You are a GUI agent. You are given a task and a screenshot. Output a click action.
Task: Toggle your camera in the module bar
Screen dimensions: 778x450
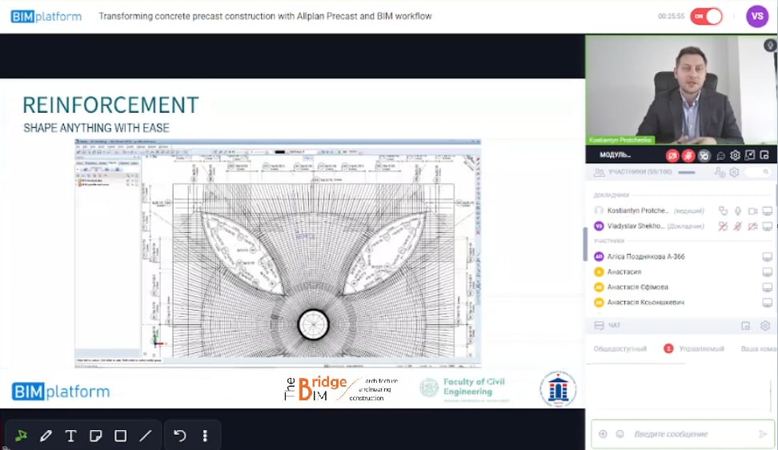point(672,155)
